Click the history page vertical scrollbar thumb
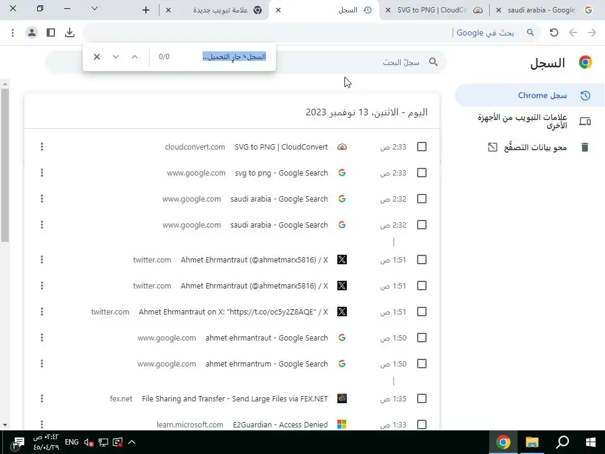Screen dimensions: 605x454 (5, 166)
